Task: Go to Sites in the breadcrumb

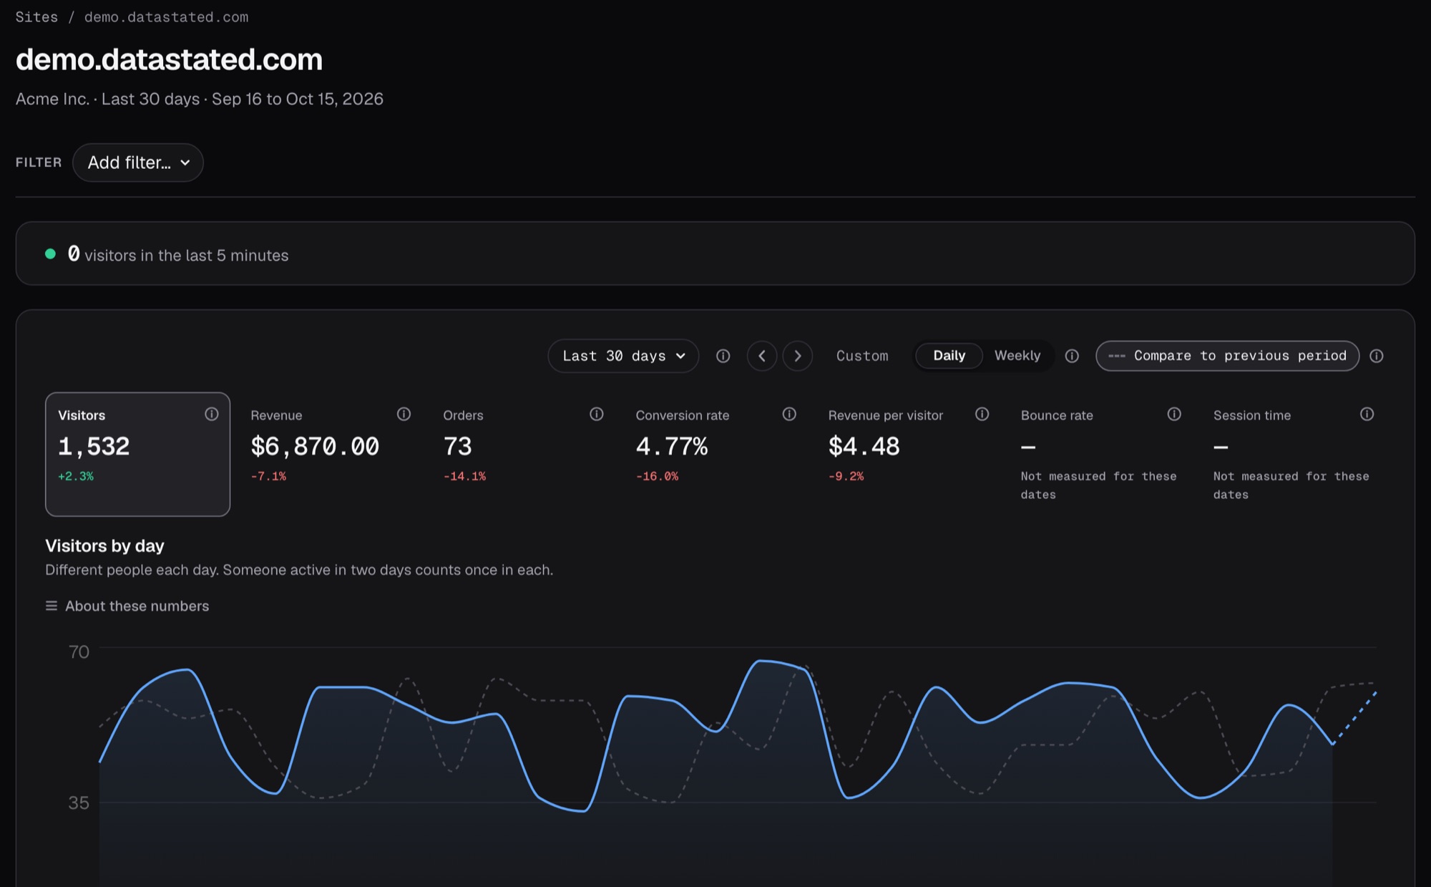Action: (x=36, y=17)
